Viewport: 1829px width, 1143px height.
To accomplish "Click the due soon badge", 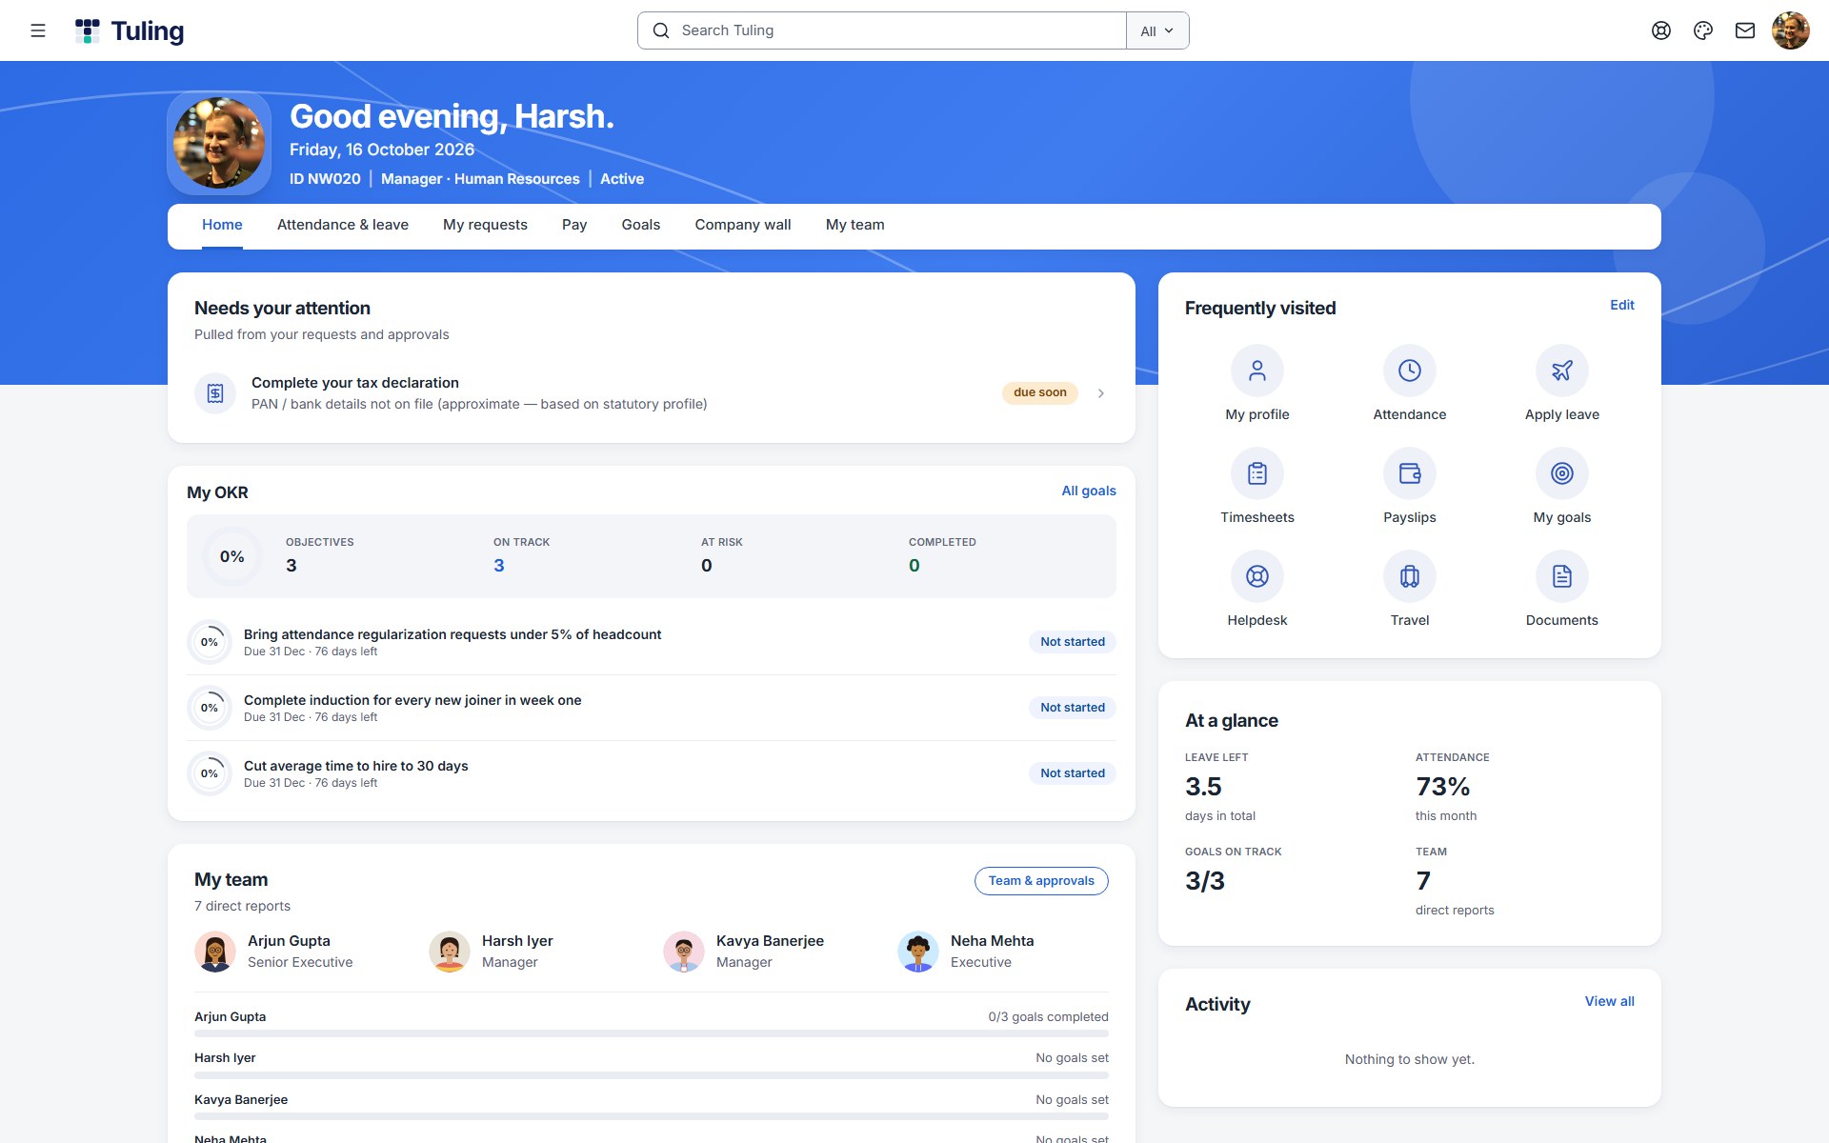I will pos(1040,392).
